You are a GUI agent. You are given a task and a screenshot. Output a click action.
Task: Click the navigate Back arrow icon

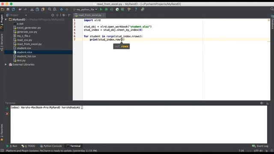[x=62, y=9]
